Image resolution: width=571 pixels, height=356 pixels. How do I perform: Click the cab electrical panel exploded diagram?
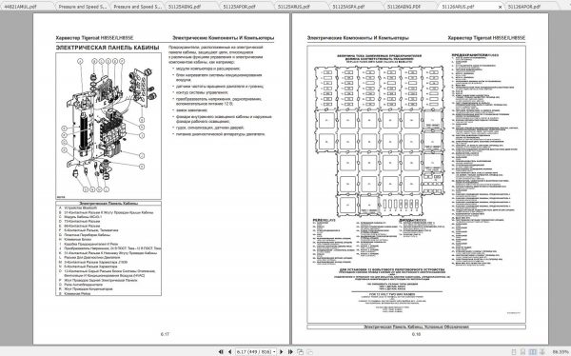coord(108,126)
